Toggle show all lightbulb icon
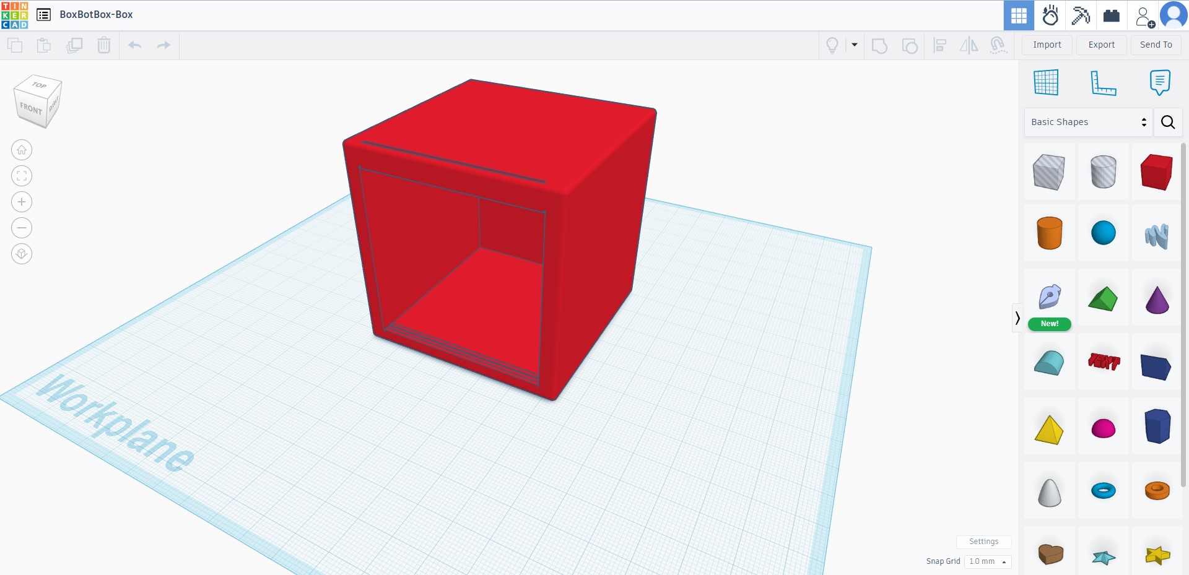 click(832, 45)
